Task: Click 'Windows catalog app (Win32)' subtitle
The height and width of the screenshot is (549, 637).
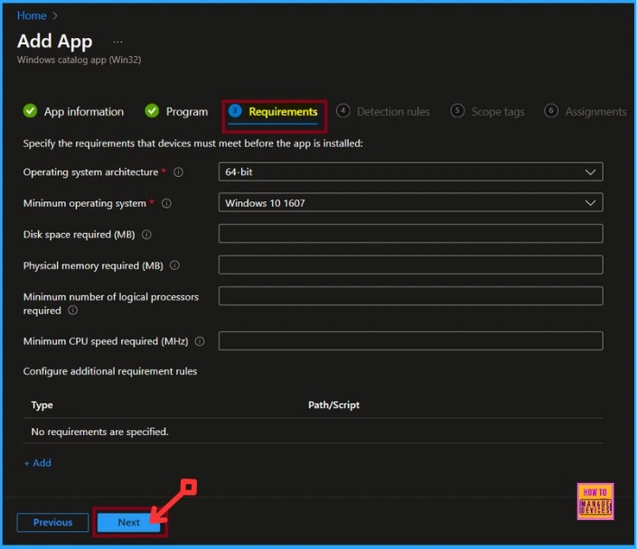Action: (80, 60)
